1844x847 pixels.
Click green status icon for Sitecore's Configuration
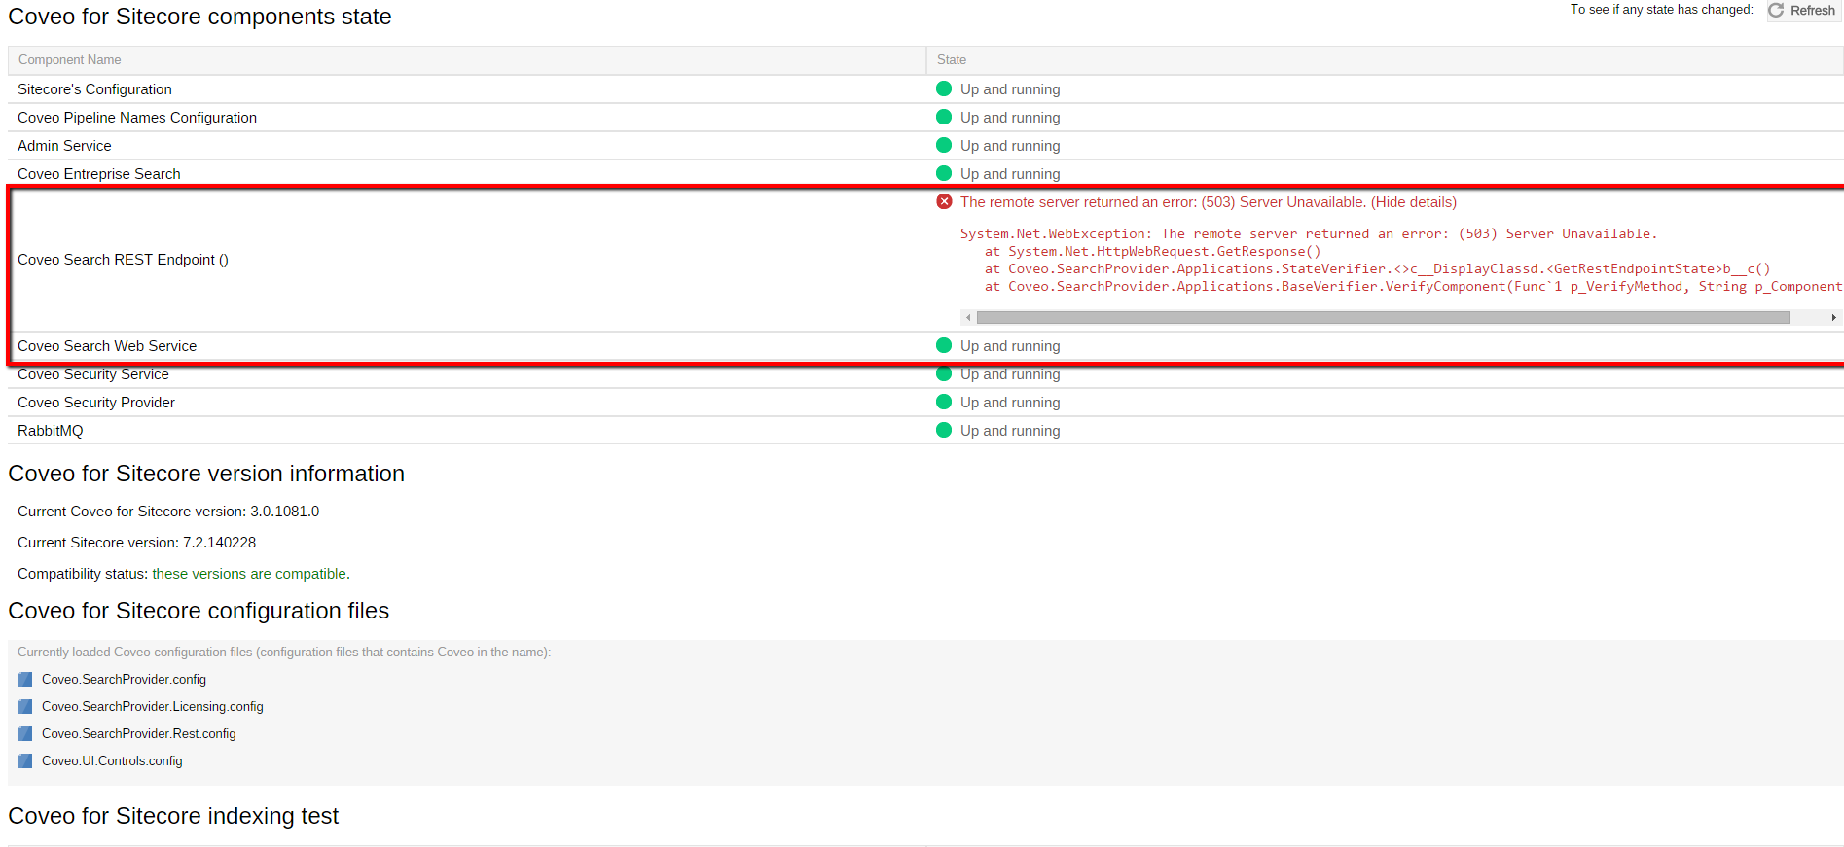pos(944,88)
